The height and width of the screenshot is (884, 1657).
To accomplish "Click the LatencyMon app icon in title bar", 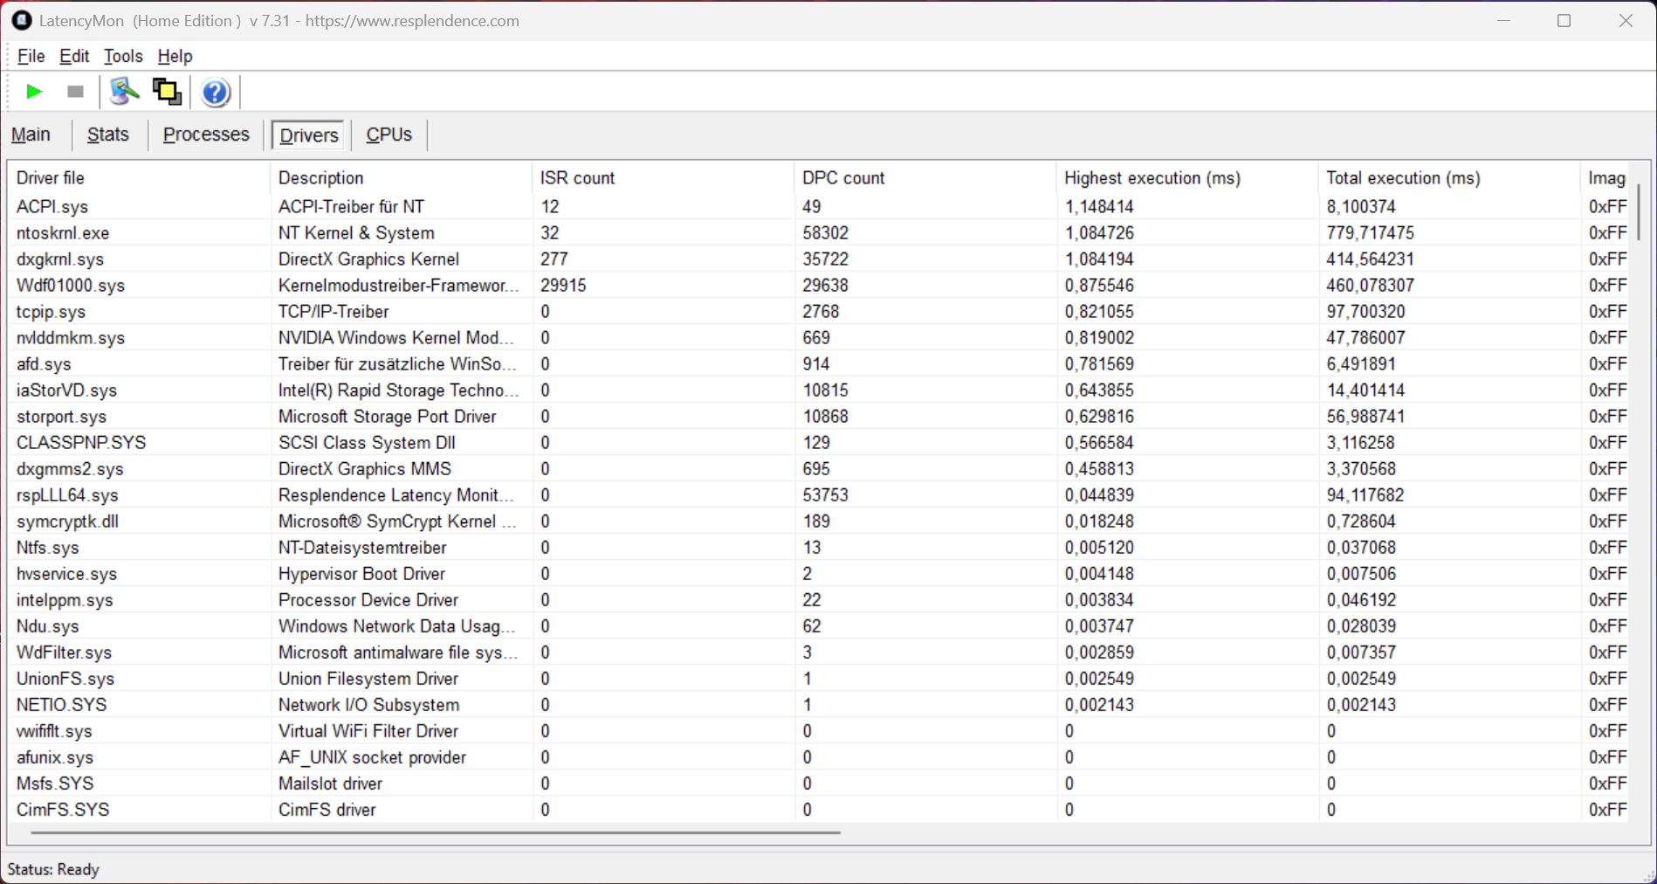I will pos(22,20).
